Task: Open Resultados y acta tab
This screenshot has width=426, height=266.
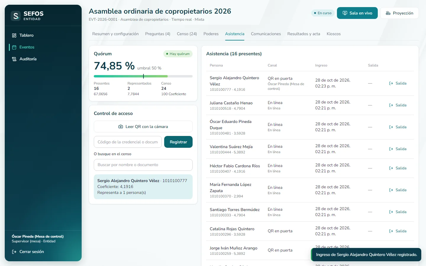Action: [x=304, y=34]
